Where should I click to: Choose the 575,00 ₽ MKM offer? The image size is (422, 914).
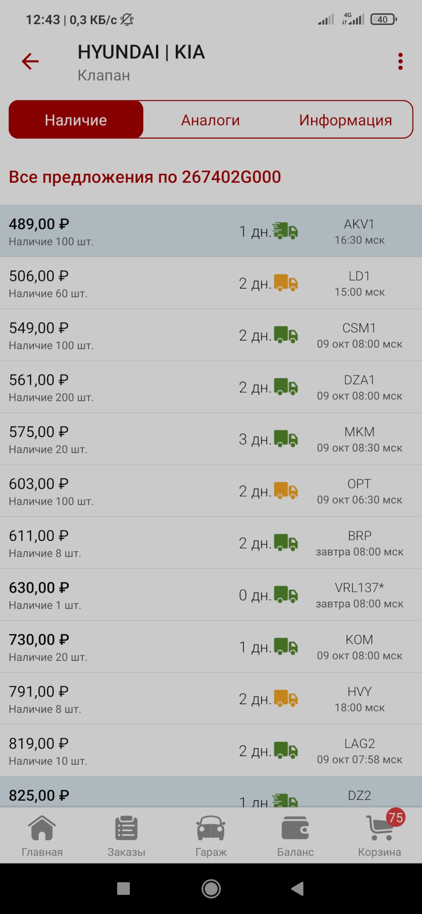tap(211, 439)
